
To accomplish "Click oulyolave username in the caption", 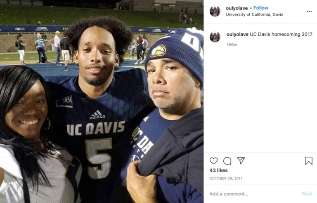I will tap(237, 34).
